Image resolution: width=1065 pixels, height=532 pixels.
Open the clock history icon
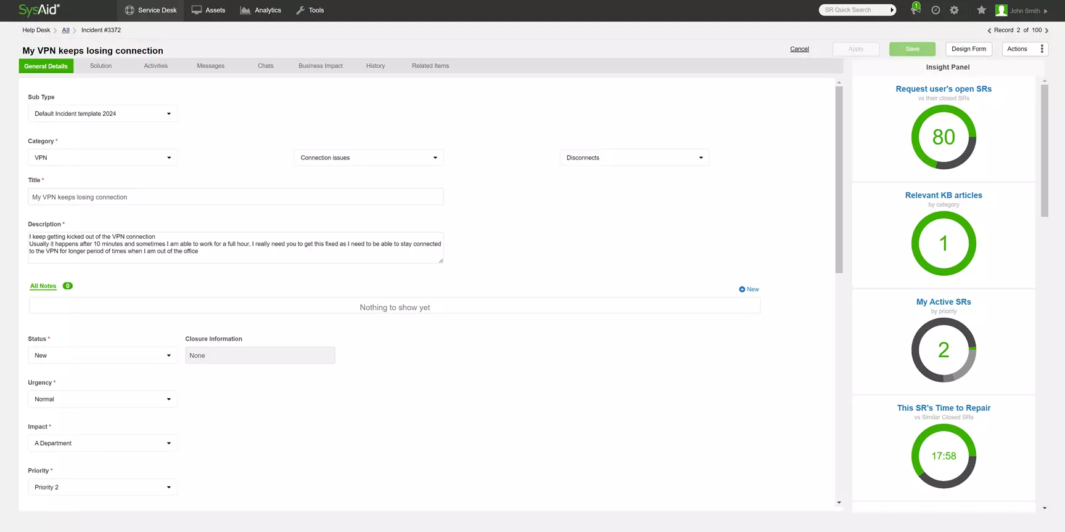coord(935,10)
